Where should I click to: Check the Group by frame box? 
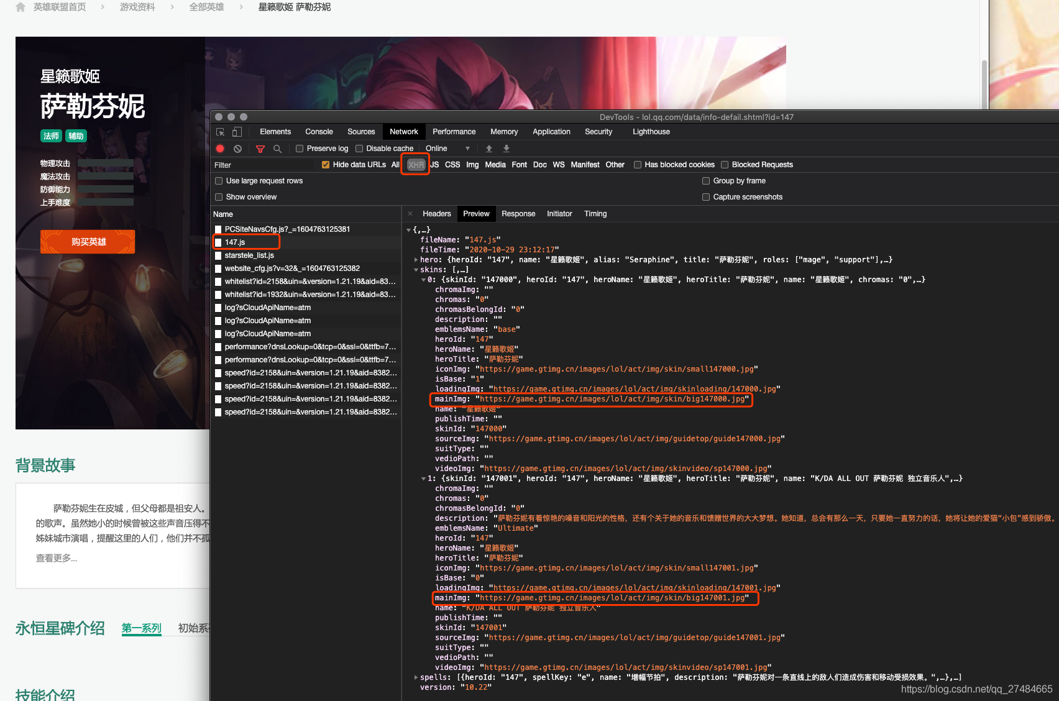click(706, 181)
